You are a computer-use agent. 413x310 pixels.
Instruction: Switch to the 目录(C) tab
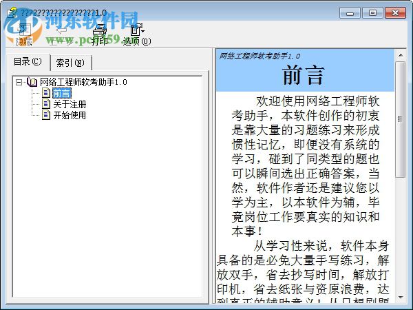pos(28,62)
